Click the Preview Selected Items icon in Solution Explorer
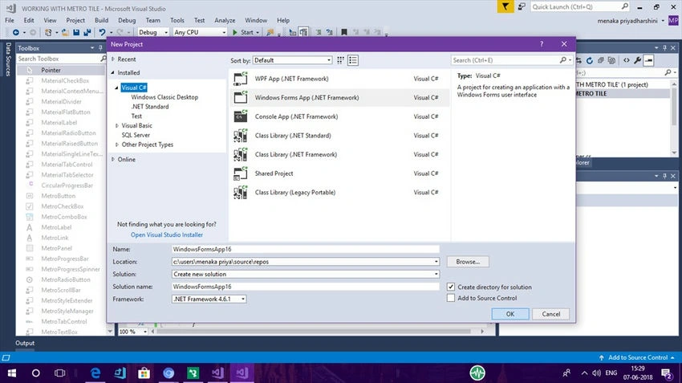 tap(648, 60)
